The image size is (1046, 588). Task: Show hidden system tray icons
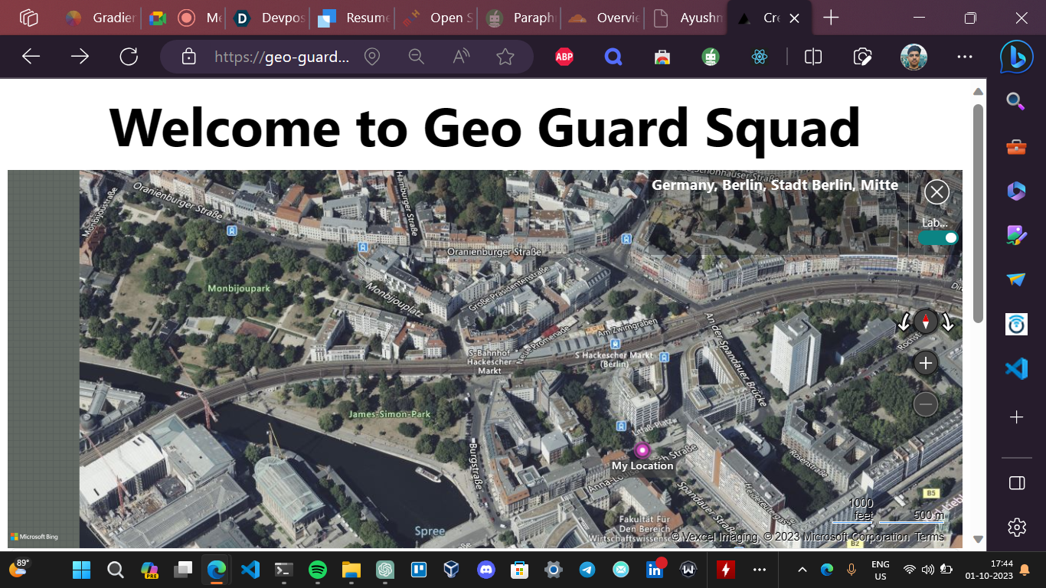point(802,570)
